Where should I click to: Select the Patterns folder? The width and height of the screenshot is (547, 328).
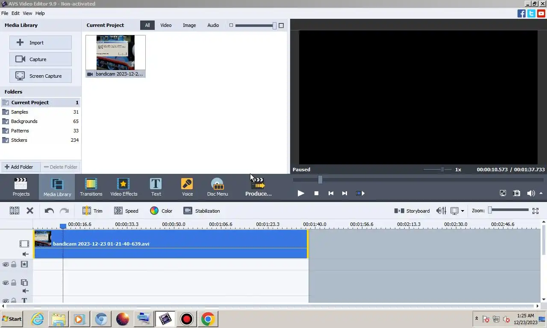(40, 131)
